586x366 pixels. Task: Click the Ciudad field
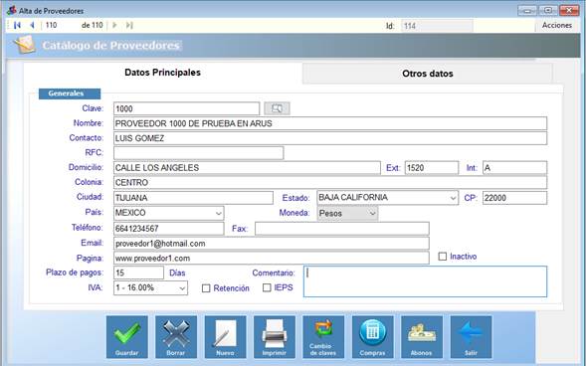coord(193,198)
